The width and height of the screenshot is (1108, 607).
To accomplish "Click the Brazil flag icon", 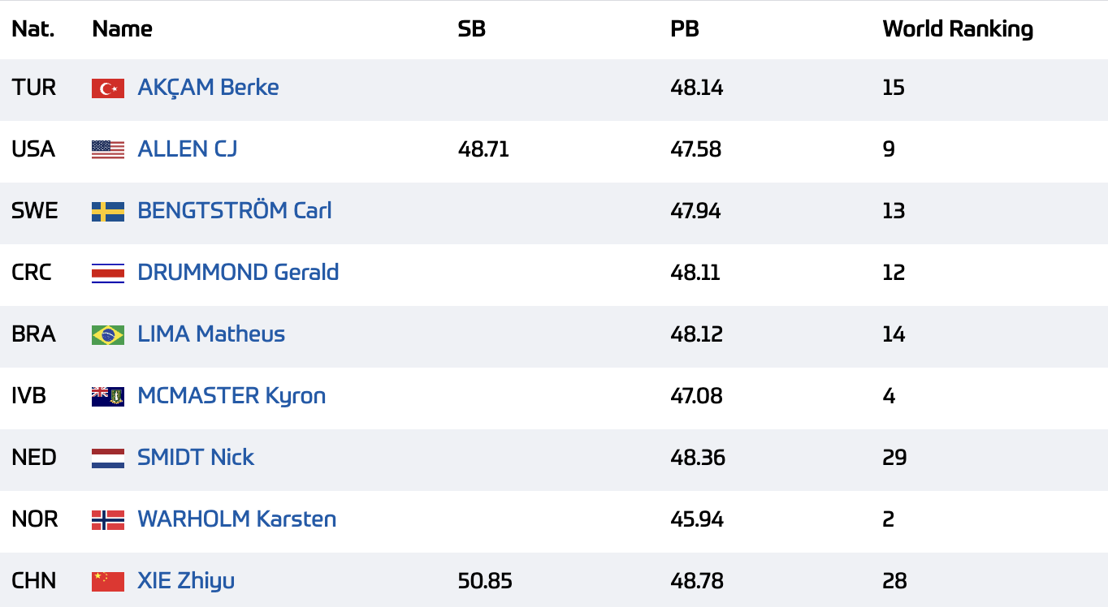I will tap(108, 335).
